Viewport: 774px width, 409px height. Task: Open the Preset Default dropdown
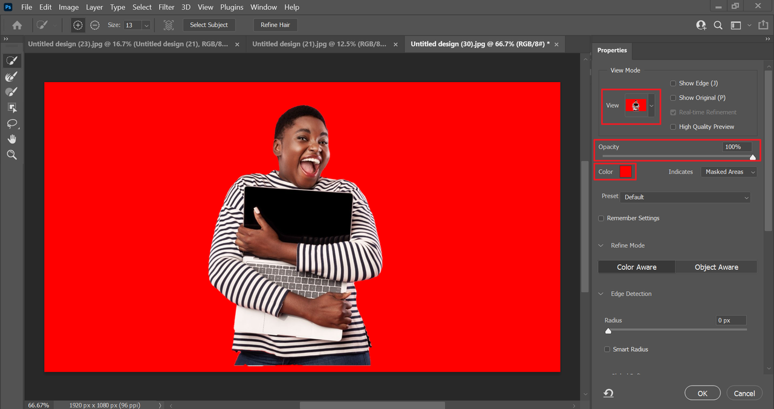686,198
